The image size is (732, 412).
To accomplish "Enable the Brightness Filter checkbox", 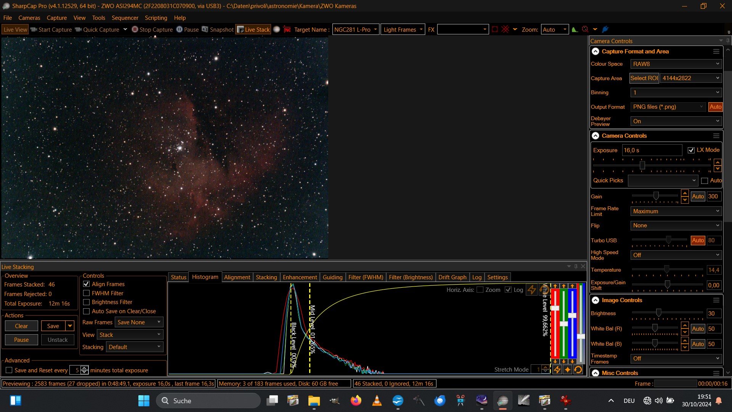I will [87, 302].
